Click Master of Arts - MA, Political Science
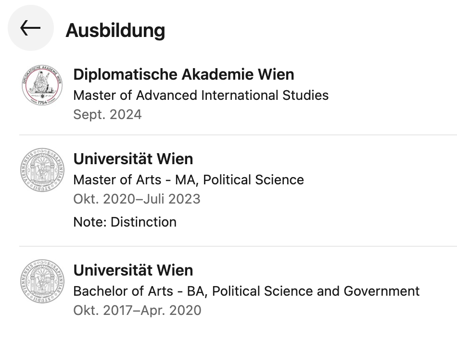 coord(188,180)
